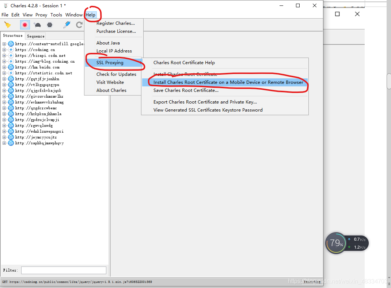Open the Edit menu
The height and width of the screenshot is (288, 391).
[x=15, y=15]
